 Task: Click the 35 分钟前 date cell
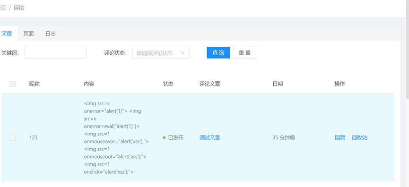pyautogui.click(x=284, y=137)
